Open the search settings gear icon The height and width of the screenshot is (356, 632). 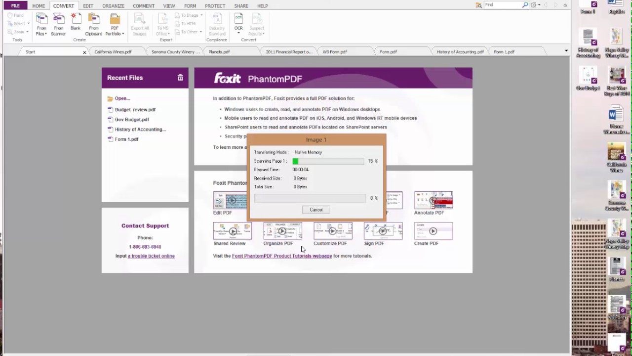click(534, 5)
